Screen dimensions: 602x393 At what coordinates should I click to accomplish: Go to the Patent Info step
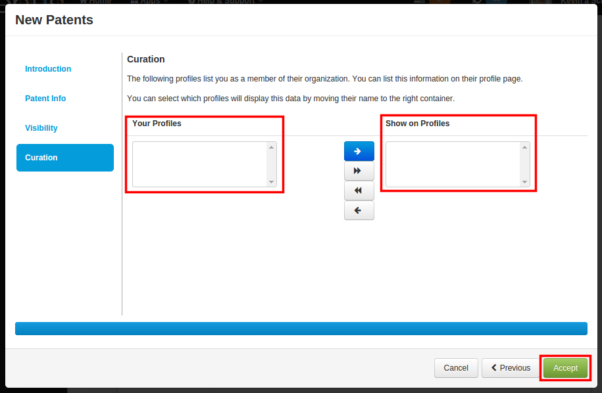45,99
